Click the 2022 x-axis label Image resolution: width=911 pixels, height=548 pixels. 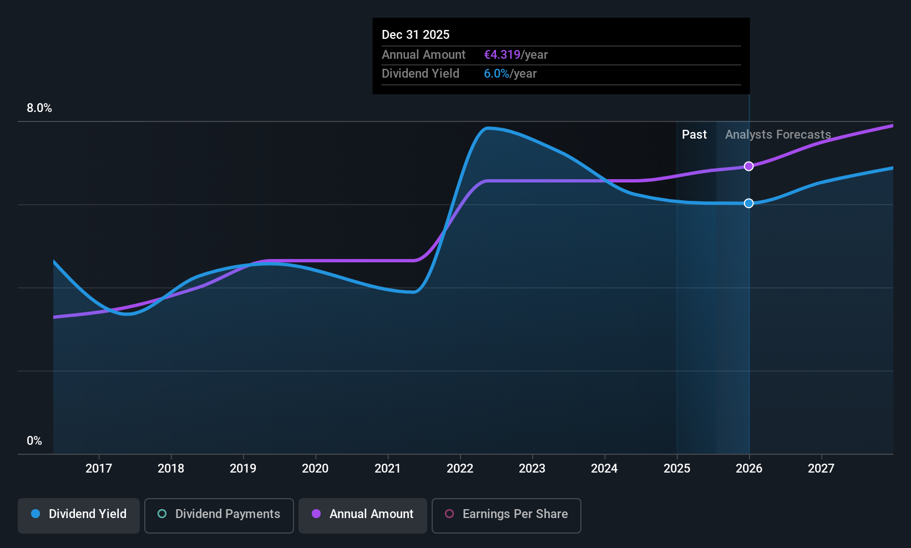[x=460, y=469]
